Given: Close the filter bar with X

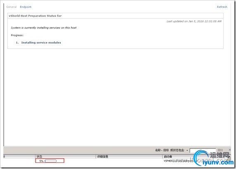Looking at the screenshot, I should coord(230,150).
